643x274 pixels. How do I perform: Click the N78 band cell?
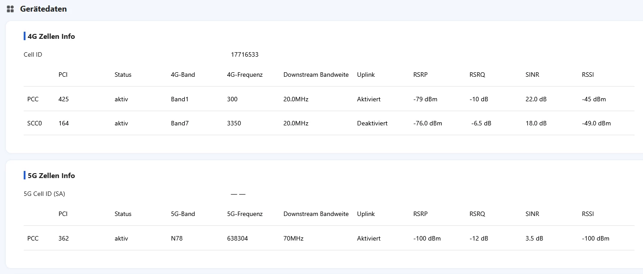point(177,239)
